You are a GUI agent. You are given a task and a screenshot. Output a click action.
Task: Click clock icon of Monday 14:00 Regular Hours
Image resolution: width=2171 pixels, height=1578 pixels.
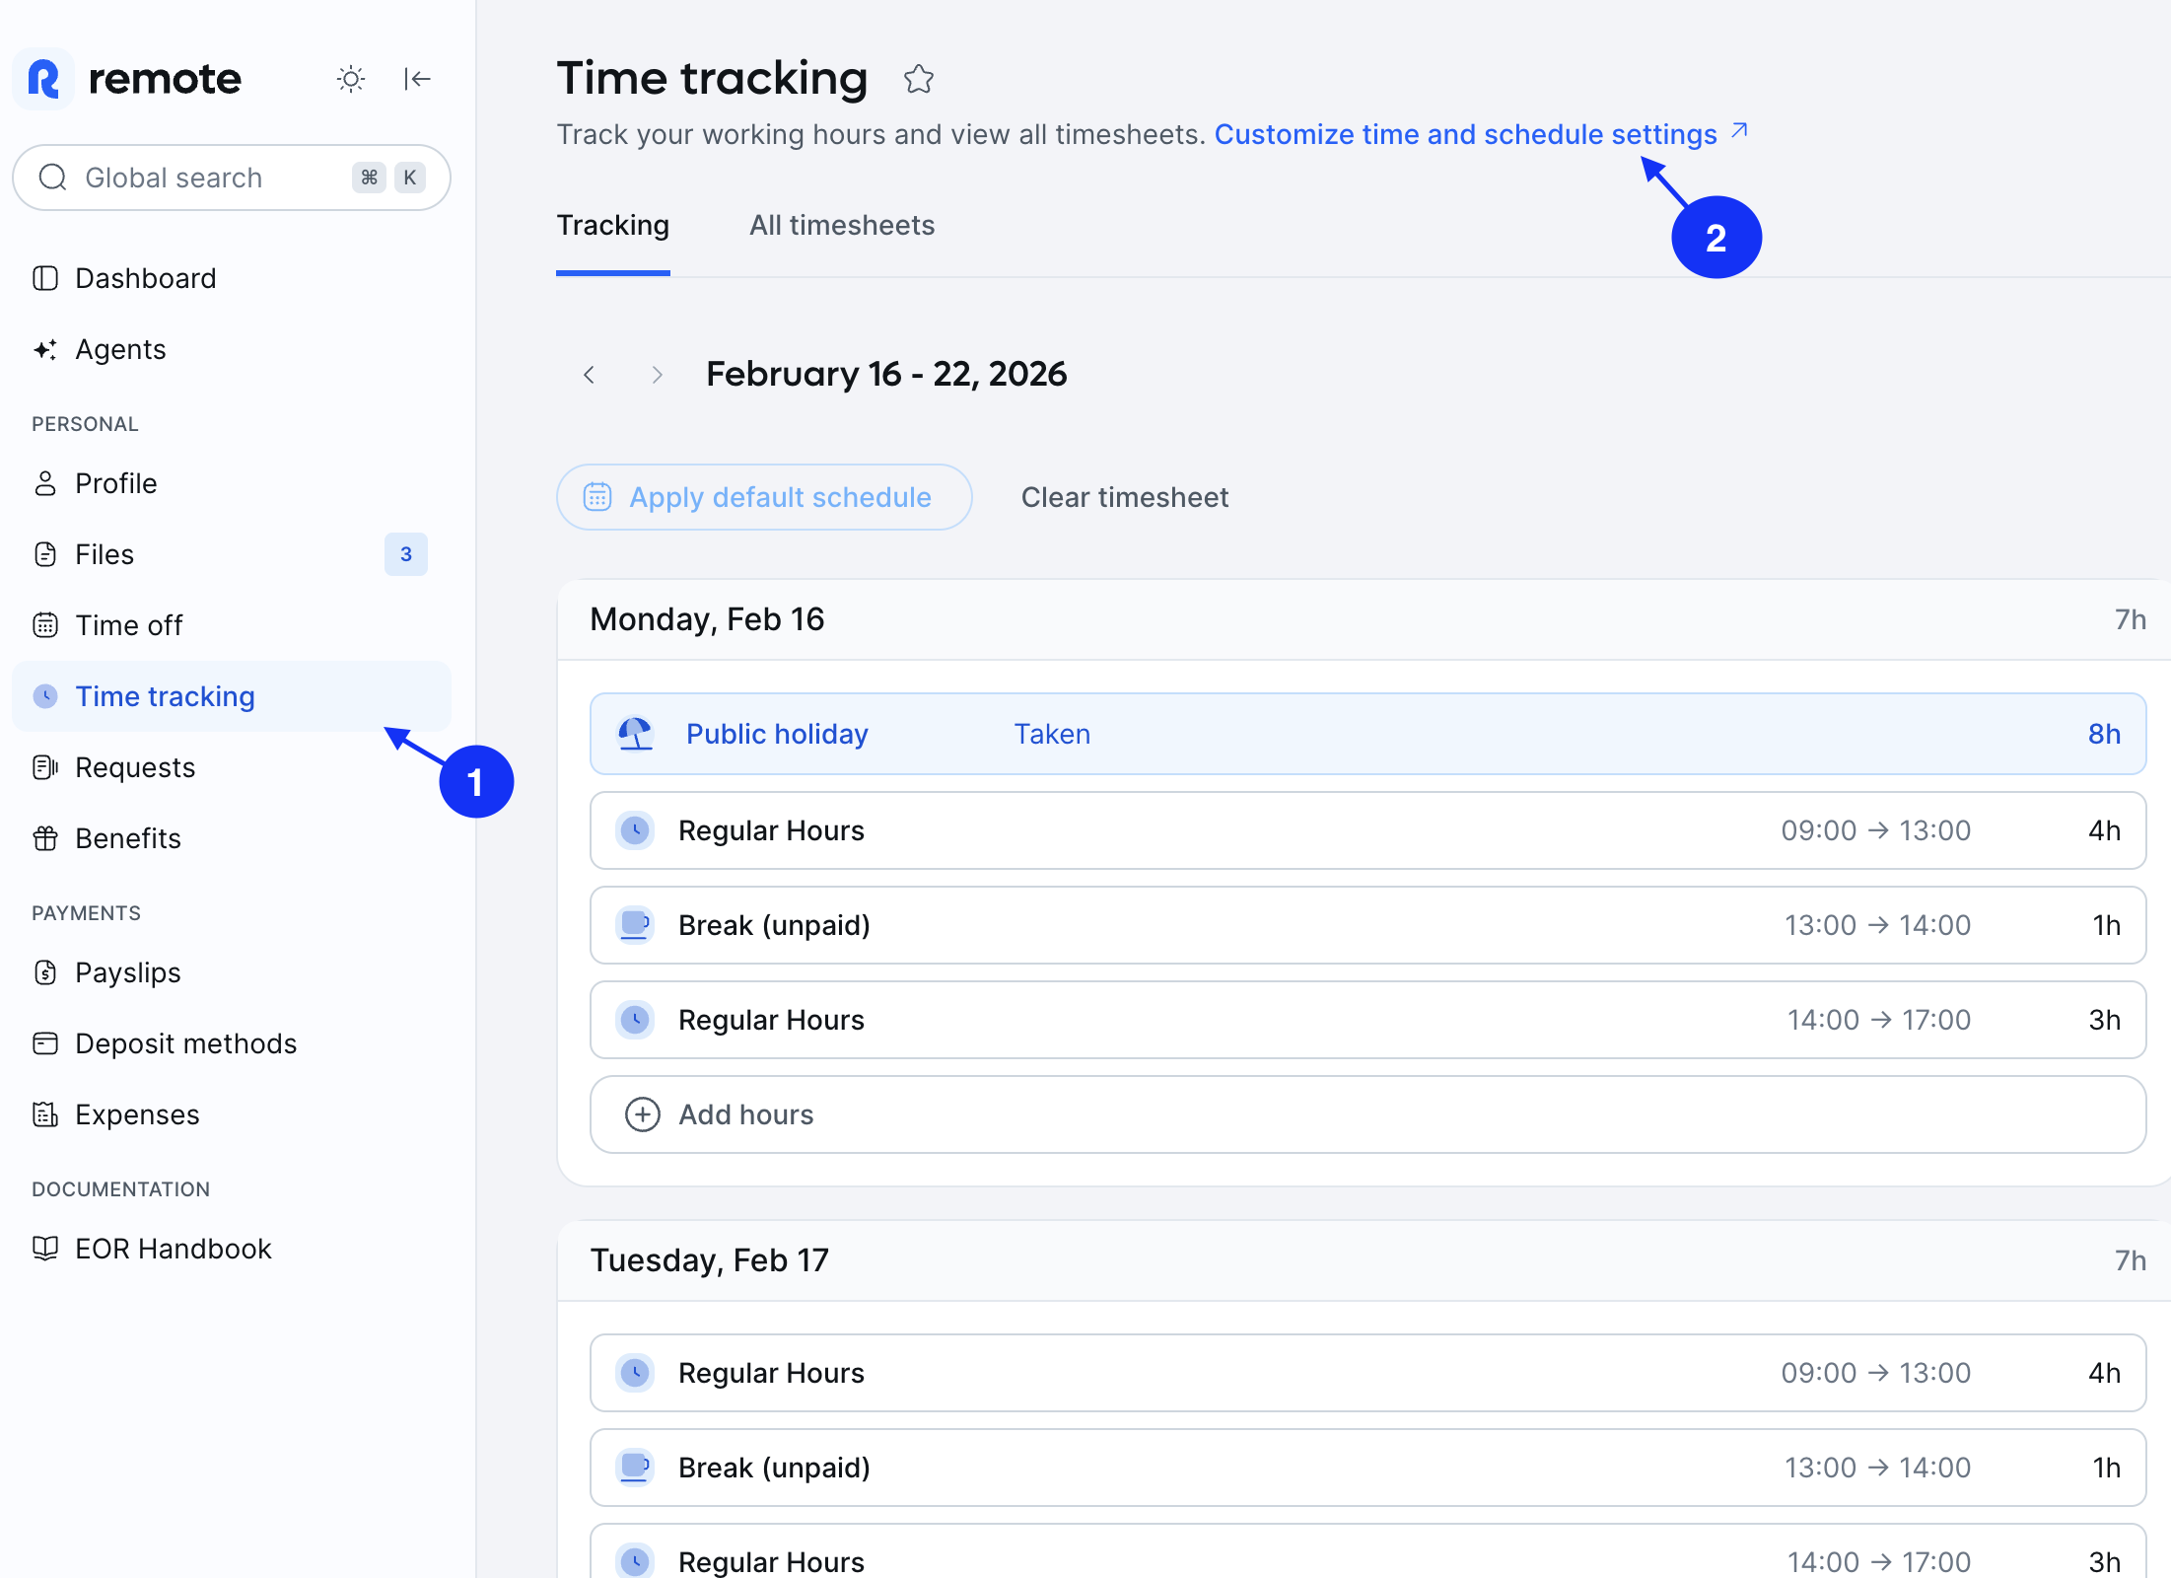[x=635, y=1020]
